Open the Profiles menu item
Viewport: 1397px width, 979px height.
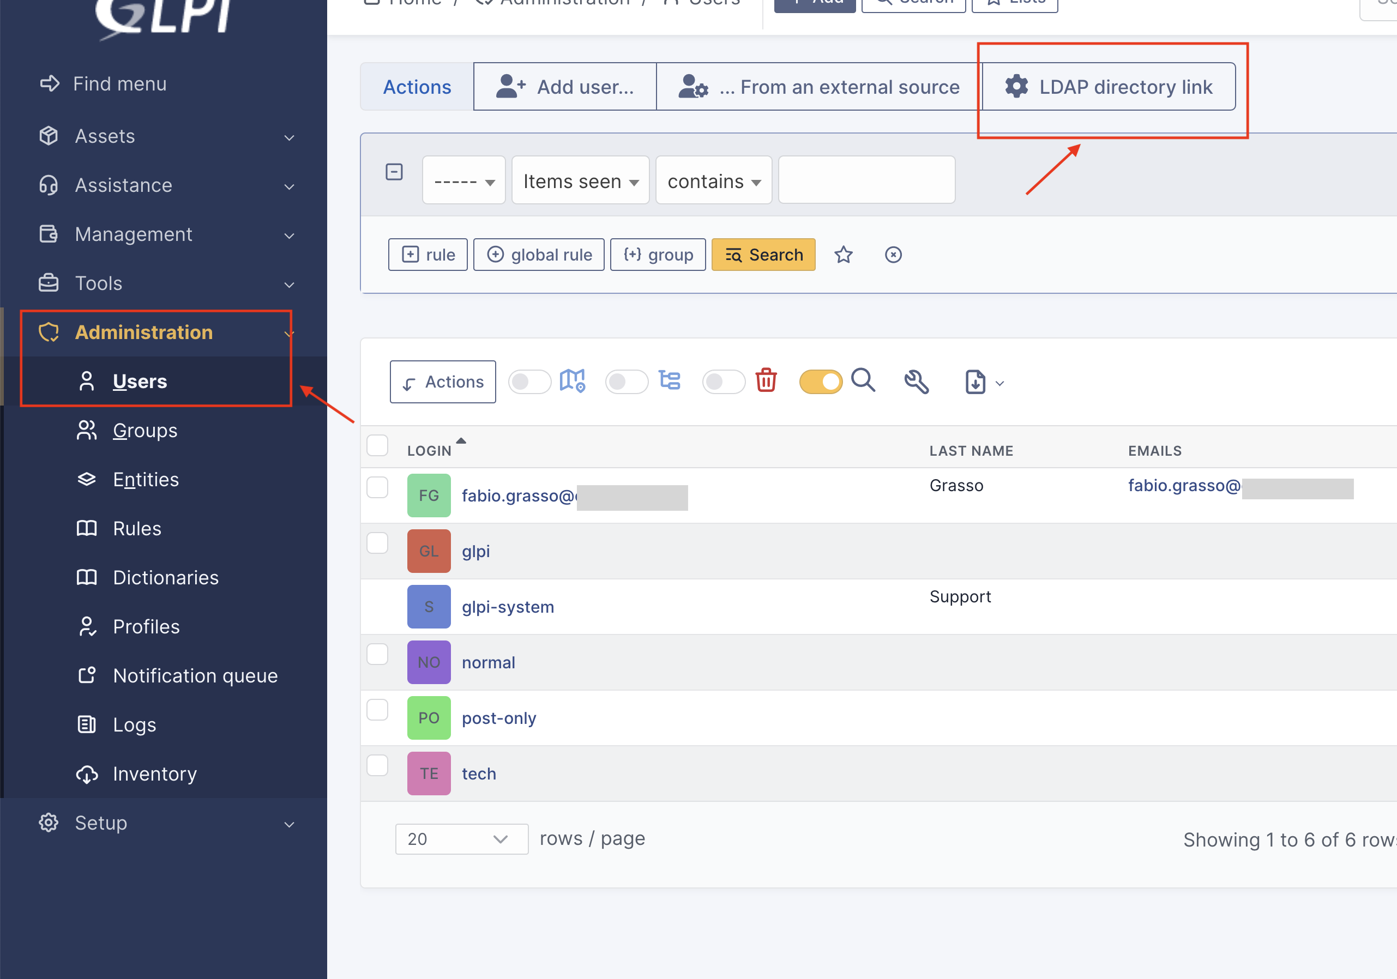(146, 627)
